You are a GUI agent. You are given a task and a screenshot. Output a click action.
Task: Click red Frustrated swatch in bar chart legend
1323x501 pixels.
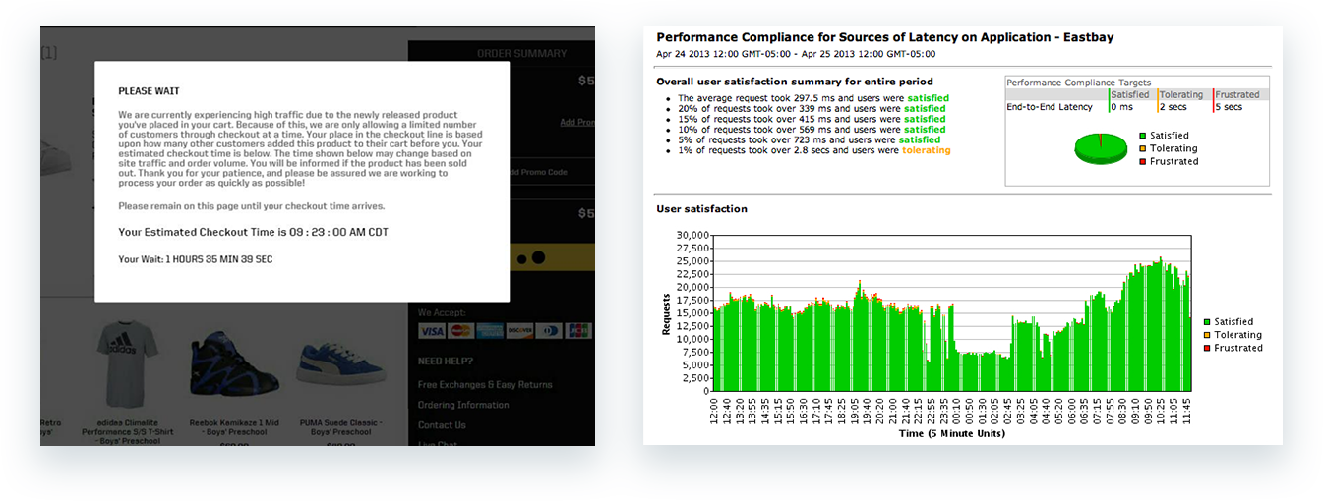coord(1206,349)
